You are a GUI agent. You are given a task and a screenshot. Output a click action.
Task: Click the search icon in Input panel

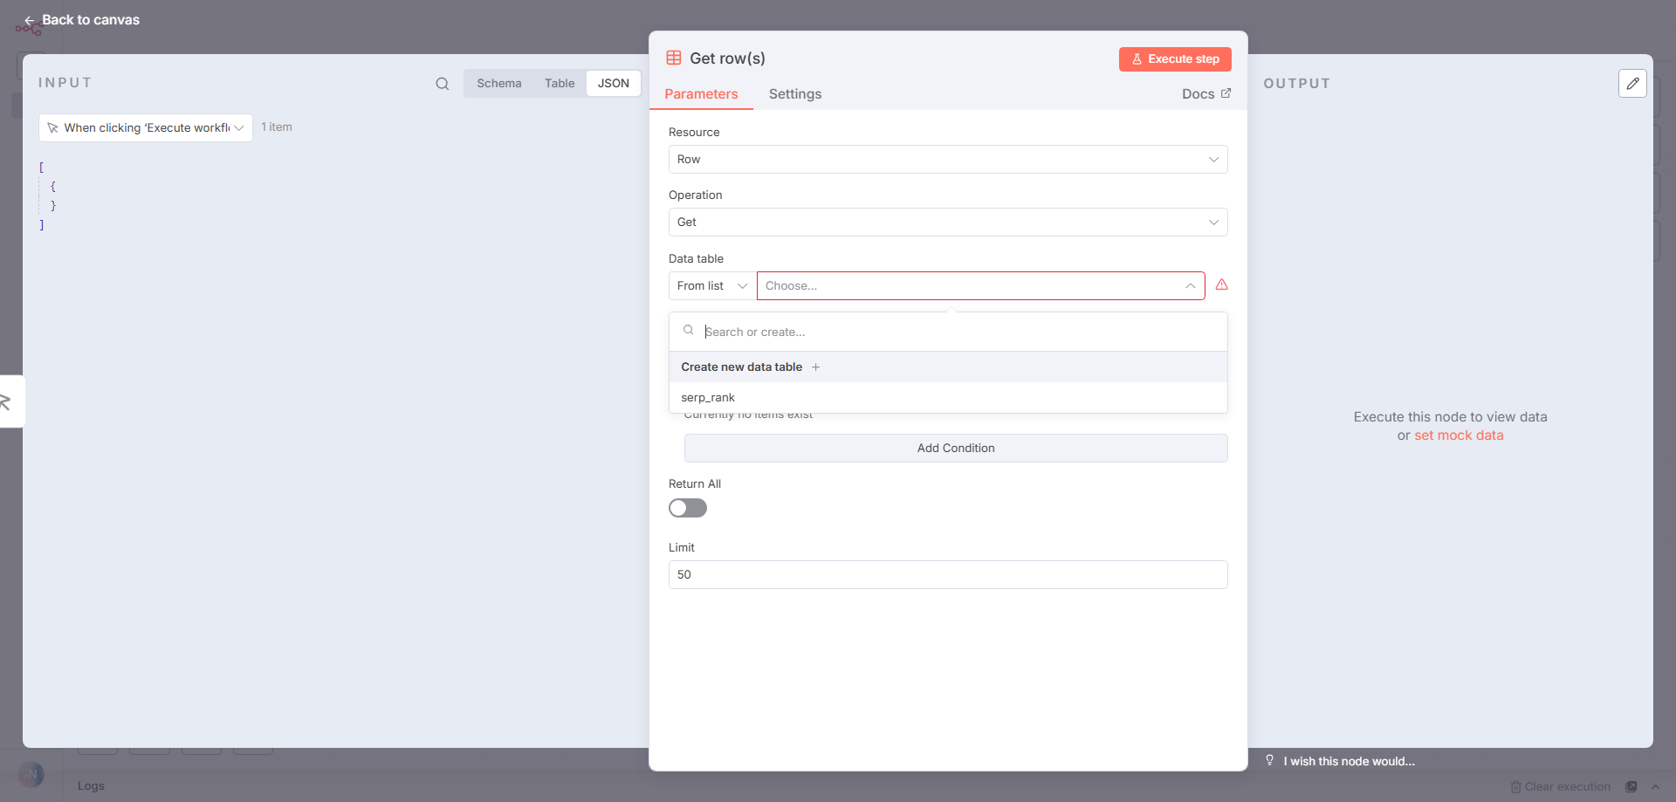click(x=443, y=84)
